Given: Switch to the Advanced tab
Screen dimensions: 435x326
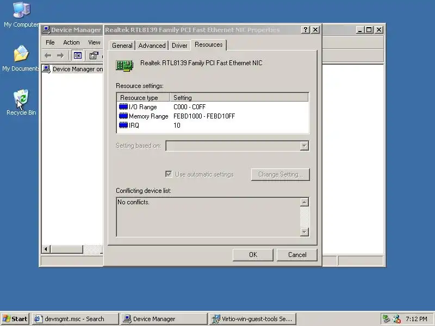Looking at the screenshot, I should click(x=152, y=46).
